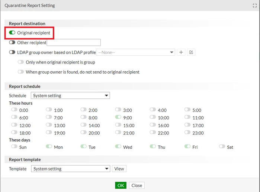The image size is (260, 192).
Task: Toggle the 10:00 hour switch
Action: tap(153, 117)
